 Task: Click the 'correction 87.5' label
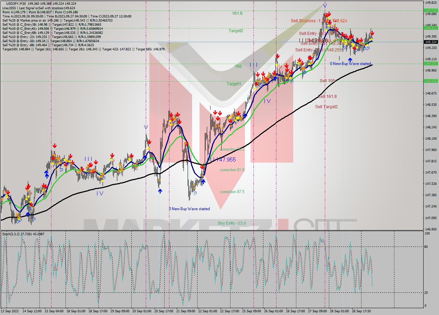pos(232,192)
